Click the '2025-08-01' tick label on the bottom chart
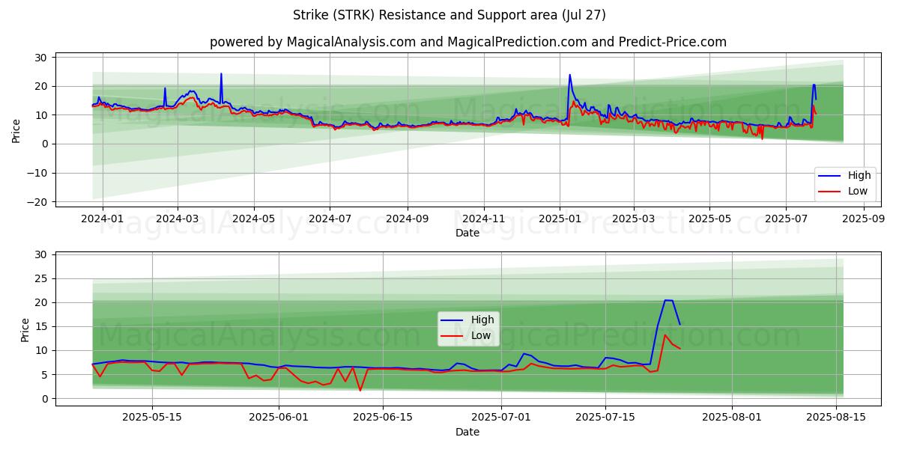 pyautogui.click(x=732, y=418)
